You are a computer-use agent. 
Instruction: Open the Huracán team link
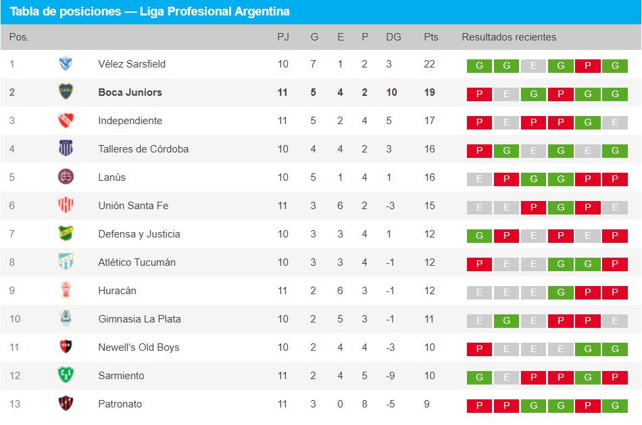(117, 291)
